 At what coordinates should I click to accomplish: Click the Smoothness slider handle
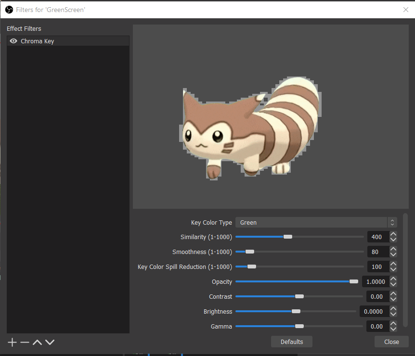[249, 252]
